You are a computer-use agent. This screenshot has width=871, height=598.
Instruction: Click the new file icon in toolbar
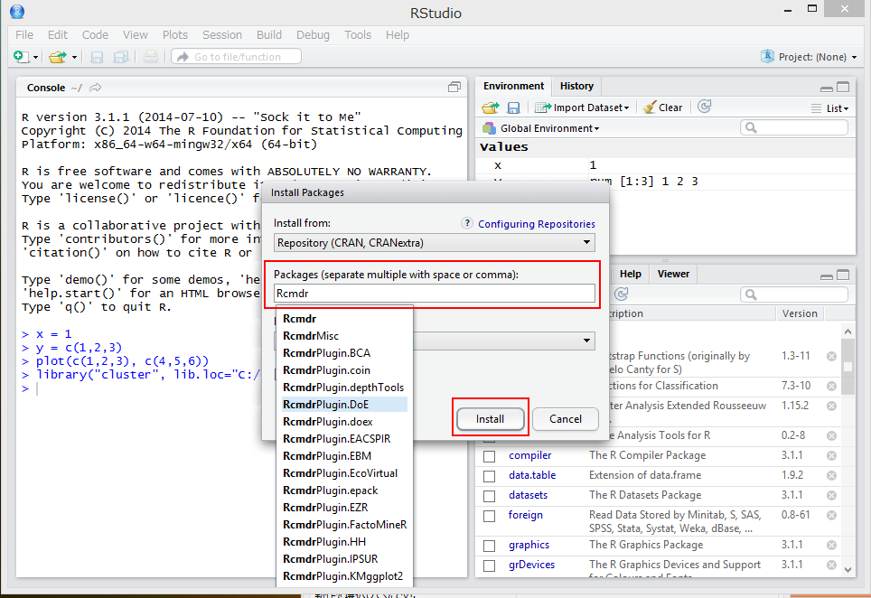21,57
